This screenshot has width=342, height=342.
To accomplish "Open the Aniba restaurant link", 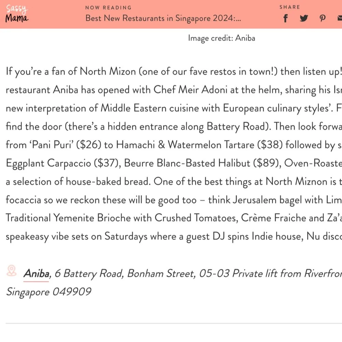I will (x=36, y=273).
